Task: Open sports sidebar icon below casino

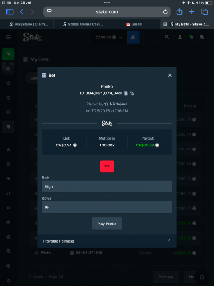Action: point(9,69)
